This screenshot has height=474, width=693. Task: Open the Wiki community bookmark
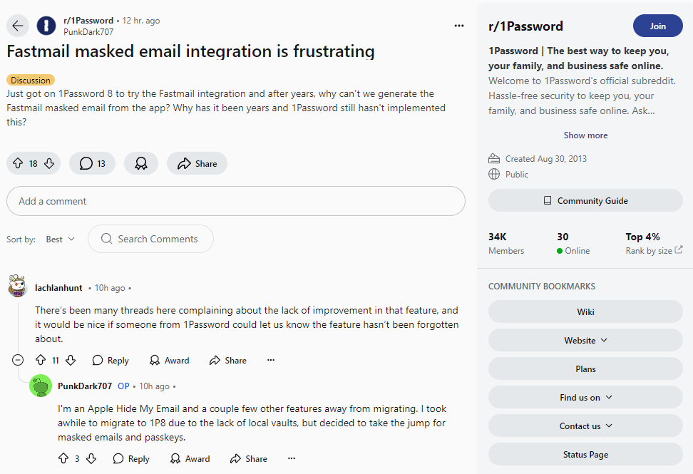click(x=585, y=312)
